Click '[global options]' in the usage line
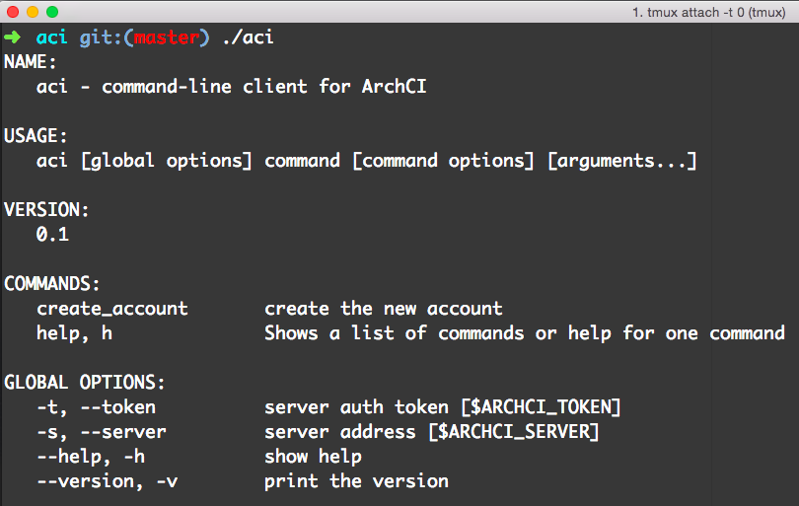799x506 pixels. [x=167, y=161]
